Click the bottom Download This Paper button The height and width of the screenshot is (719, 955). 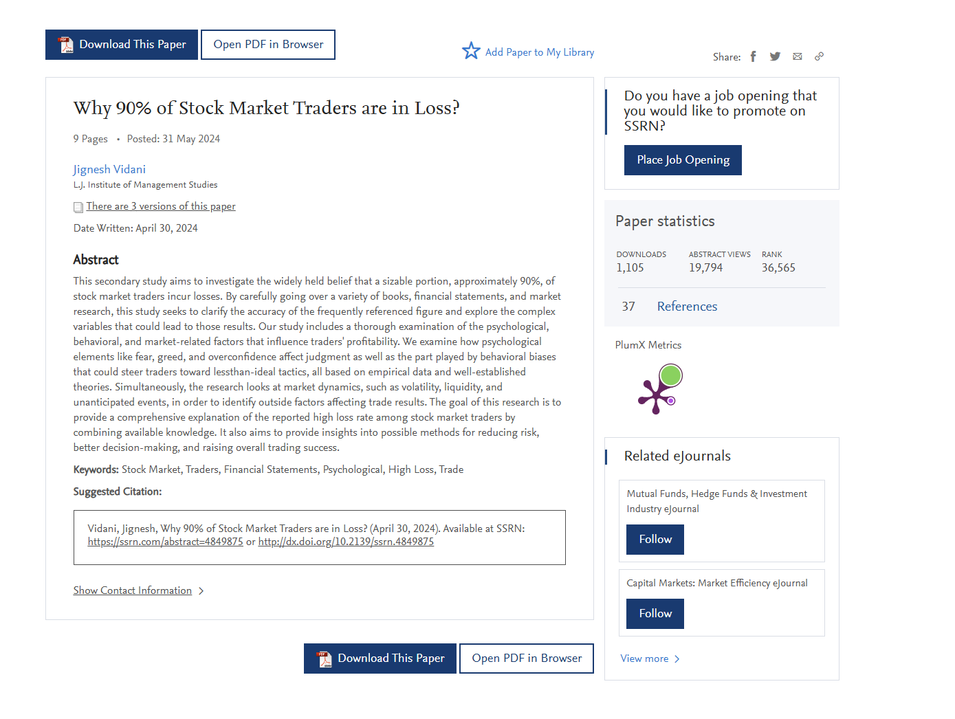tap(380, 659)
